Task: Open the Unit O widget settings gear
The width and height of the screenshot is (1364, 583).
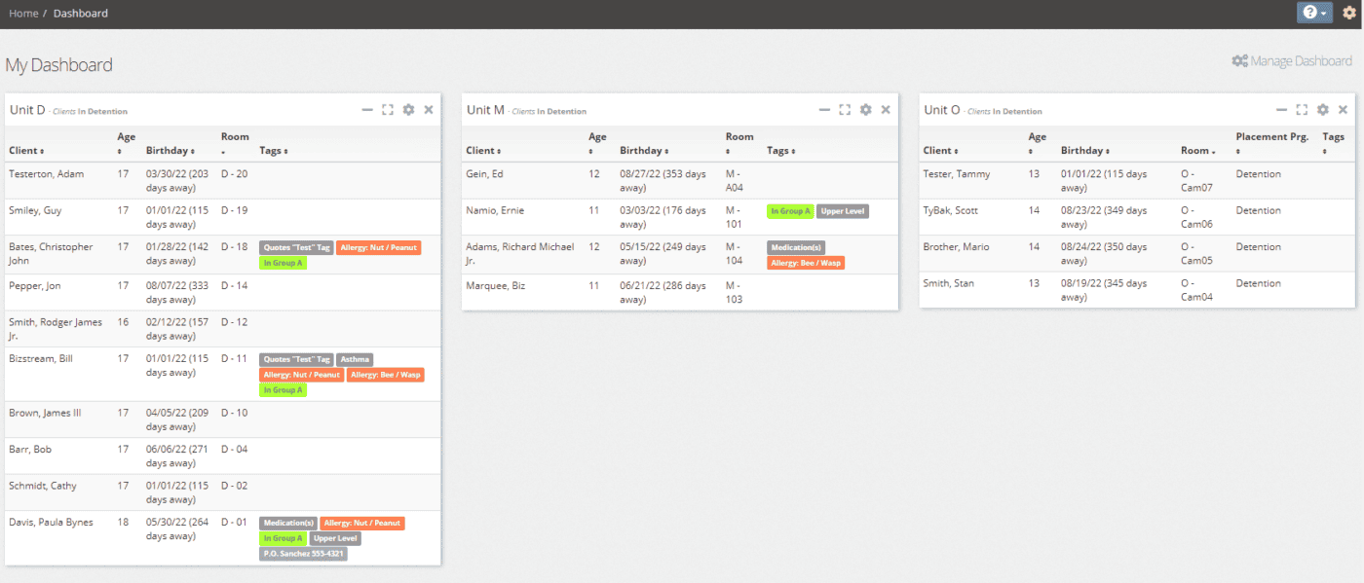Action: (x=1322, y=110)
